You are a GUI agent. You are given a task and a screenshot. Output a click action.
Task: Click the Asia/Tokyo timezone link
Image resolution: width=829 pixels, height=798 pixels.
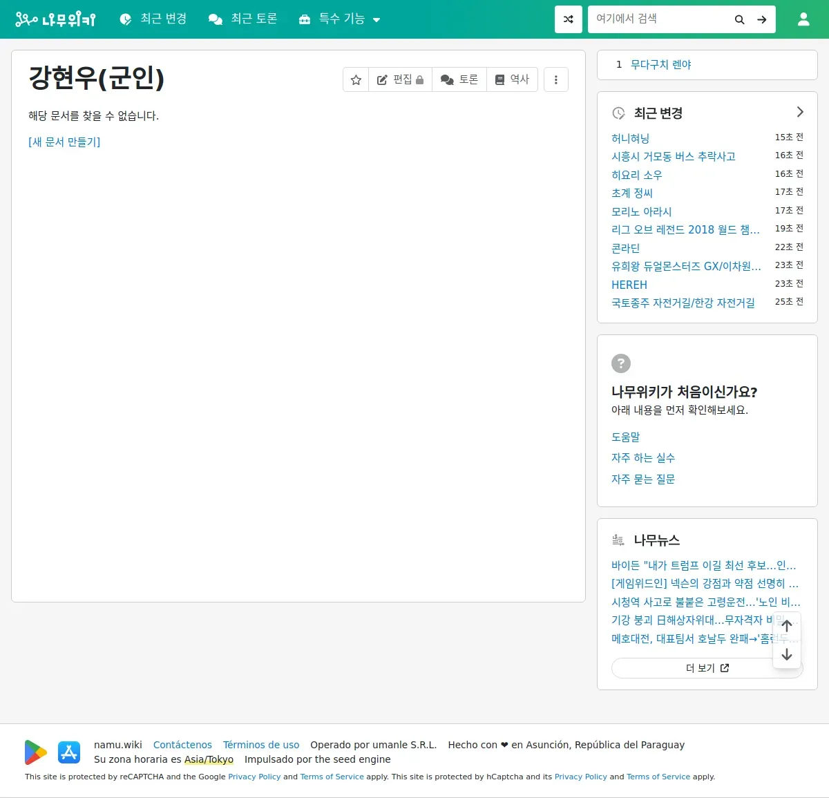(209, 759)
